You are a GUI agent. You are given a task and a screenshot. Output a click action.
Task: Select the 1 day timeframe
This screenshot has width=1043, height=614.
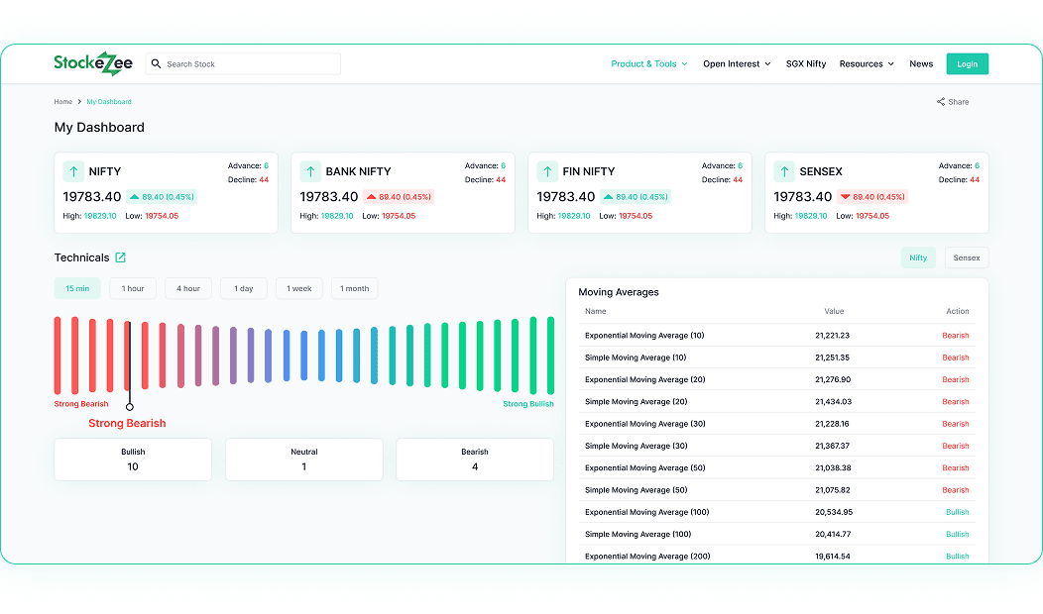coord(244,288)
